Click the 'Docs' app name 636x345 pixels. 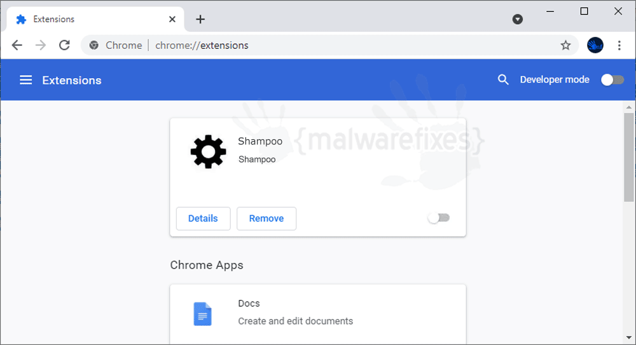pyautogui.click(x=249, y=303)
